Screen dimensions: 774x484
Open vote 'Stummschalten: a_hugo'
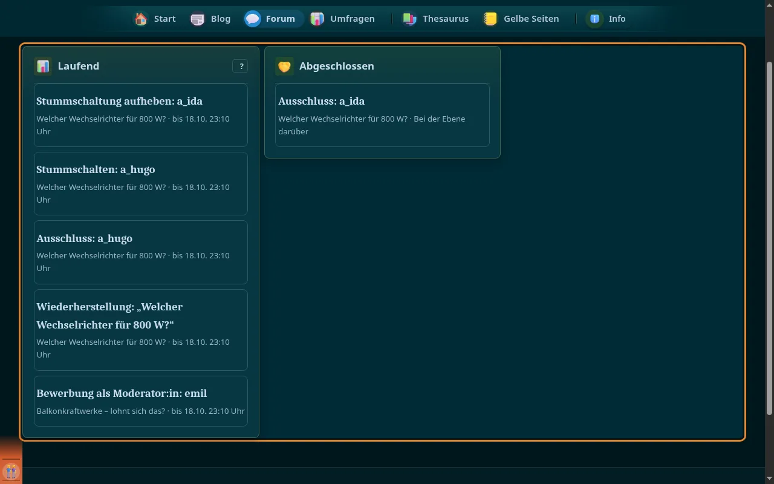pyautogui.click(x=141, y=183)
